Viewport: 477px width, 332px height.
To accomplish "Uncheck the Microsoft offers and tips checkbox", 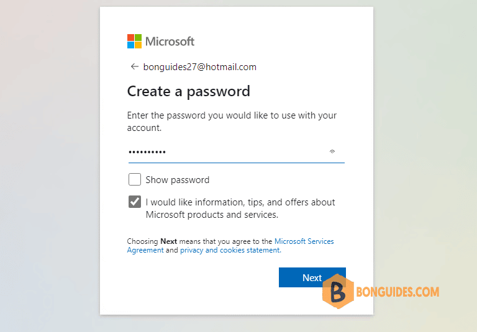I will tap(135, 202).
